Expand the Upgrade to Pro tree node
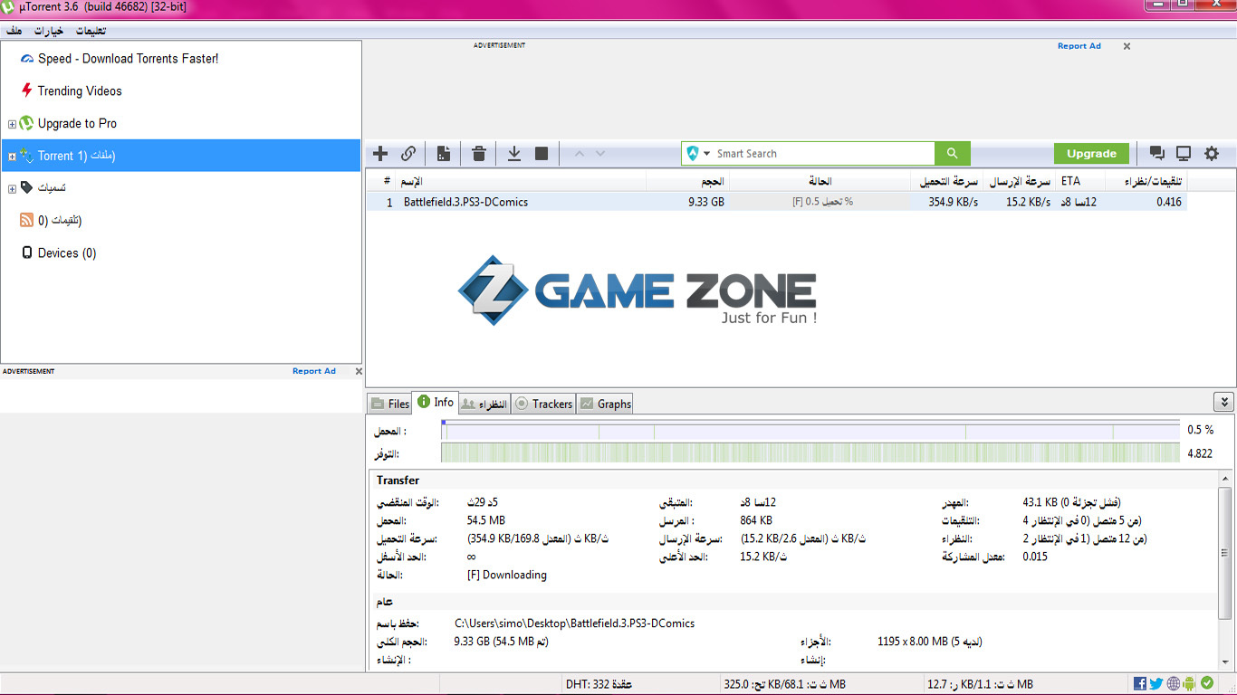1237x695 pixels. pos(12,124)
